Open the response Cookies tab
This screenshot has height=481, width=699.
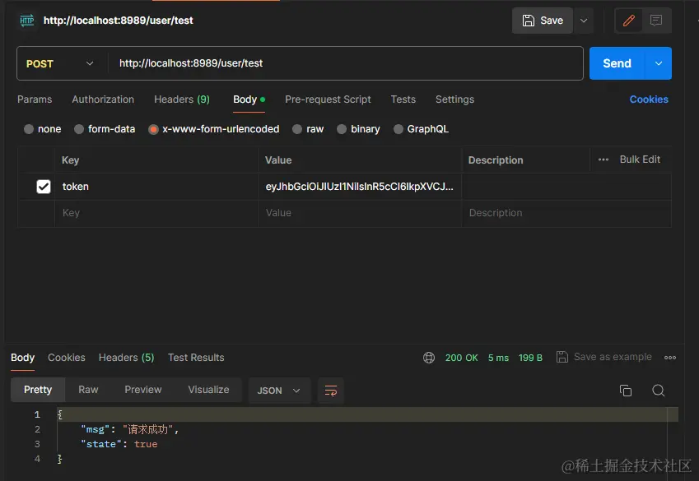click(67, 358)
